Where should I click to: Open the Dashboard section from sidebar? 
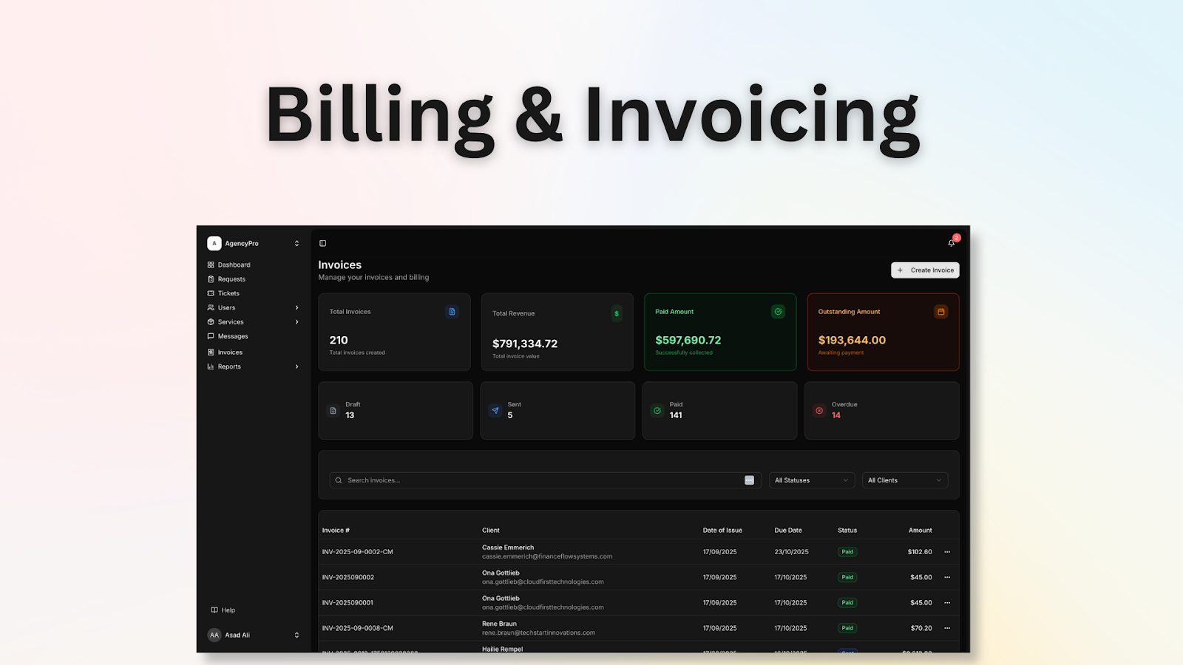point(232,265)
